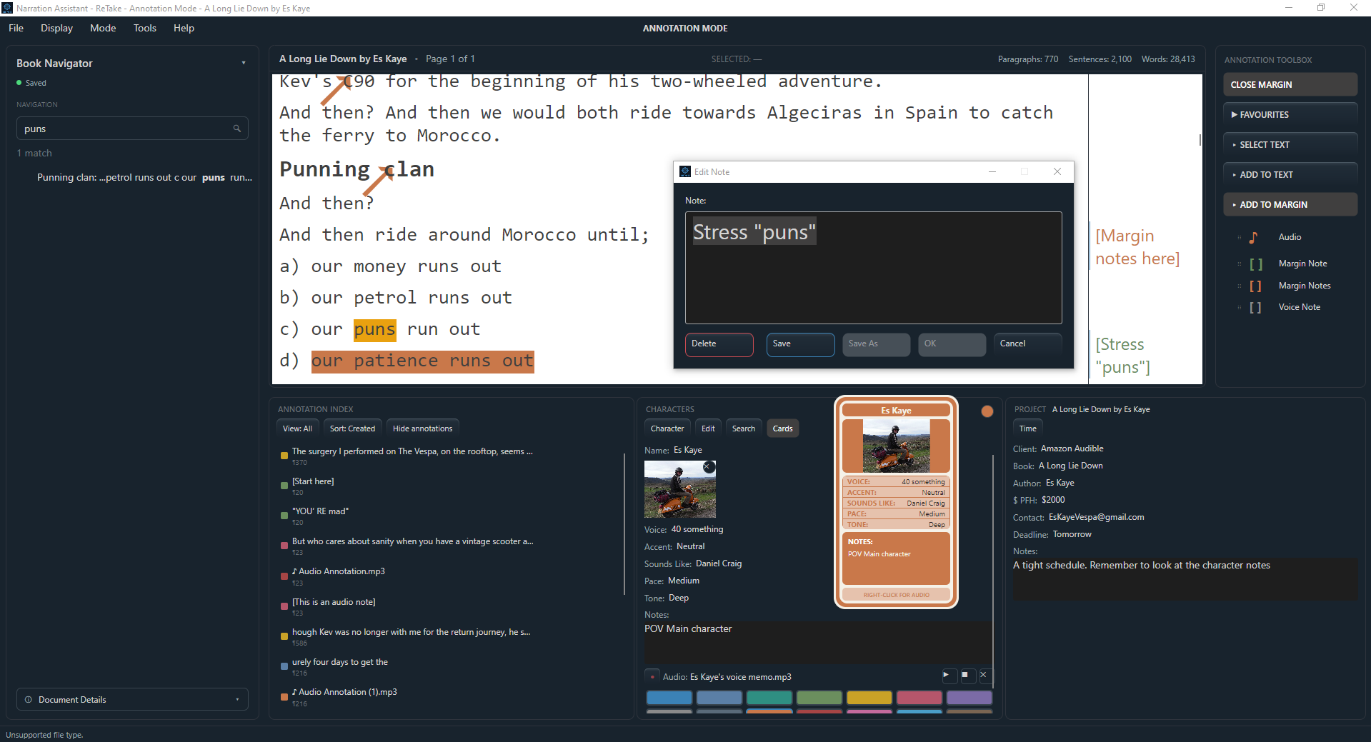Click the search magnifier in navigation field

[x=237, y=129]
